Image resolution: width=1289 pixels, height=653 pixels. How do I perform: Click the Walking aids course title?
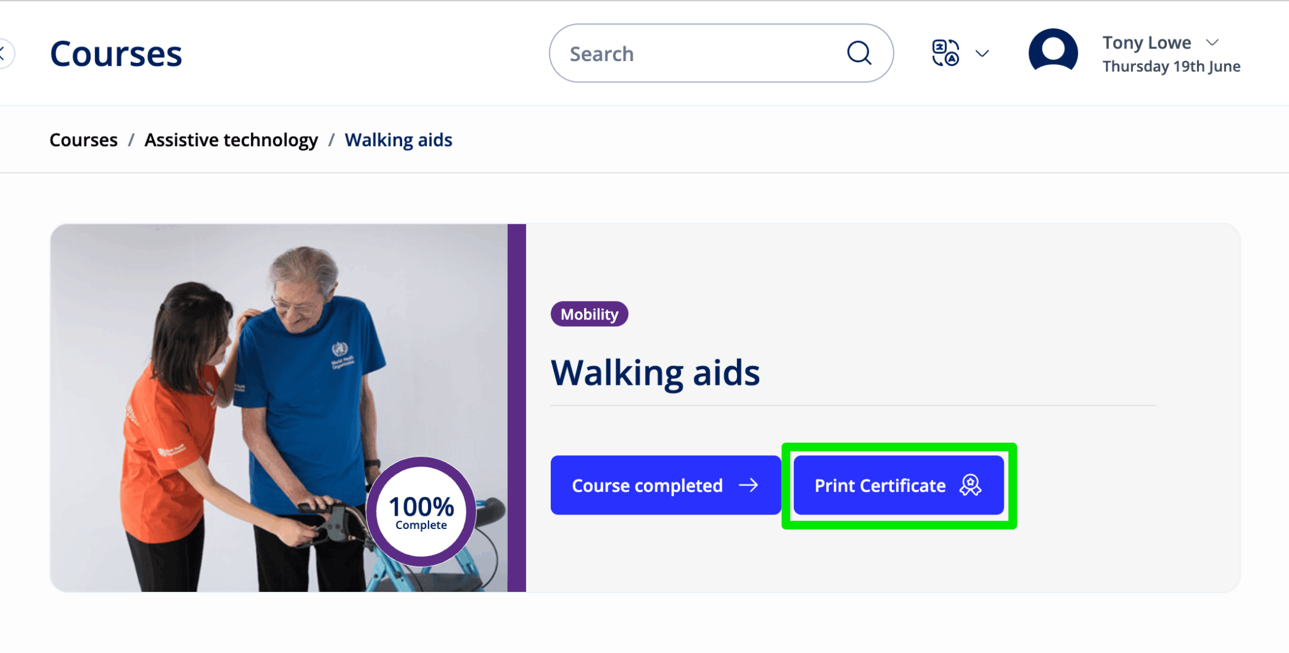(655, 372)
